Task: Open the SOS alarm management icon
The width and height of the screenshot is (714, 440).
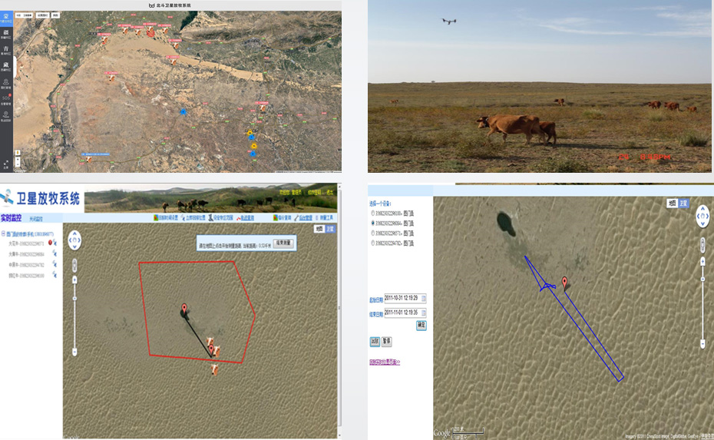Action: (x=6, y=99)
